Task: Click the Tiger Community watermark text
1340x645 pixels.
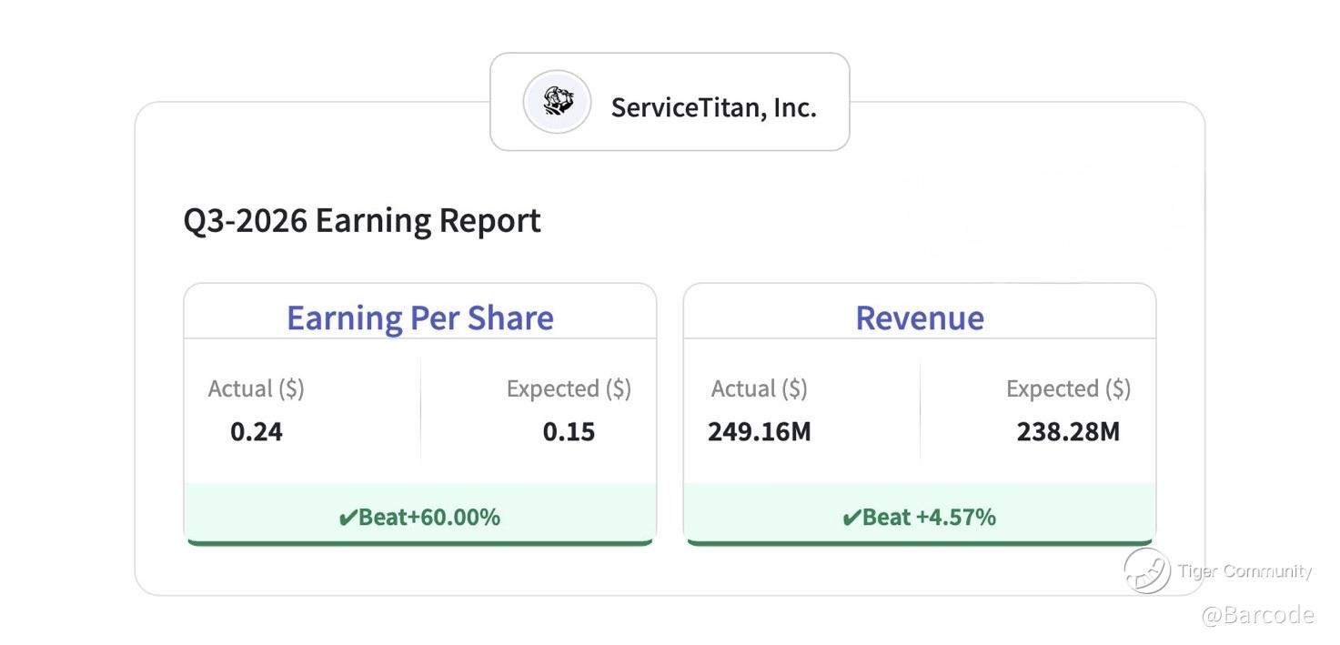Action: pyautogui.click(x=1244, y=571)
